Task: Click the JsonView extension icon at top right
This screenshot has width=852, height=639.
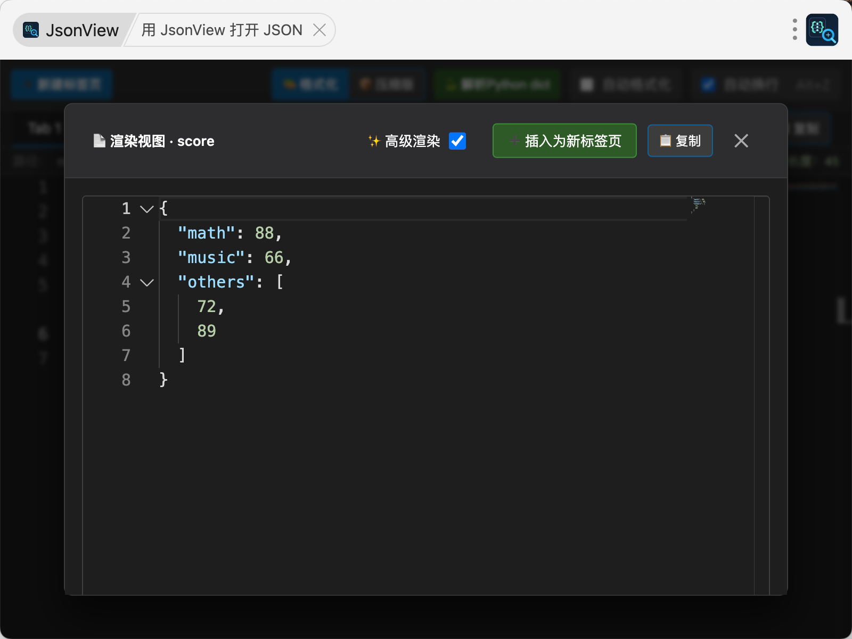Action: coord(822,30)
